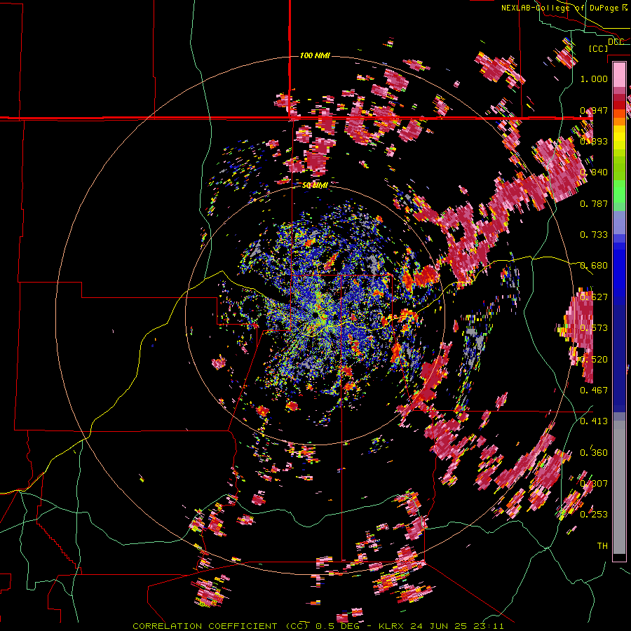Select the 0.627 scale value
This screenshot has width=631, height=631.
point(594,297)
